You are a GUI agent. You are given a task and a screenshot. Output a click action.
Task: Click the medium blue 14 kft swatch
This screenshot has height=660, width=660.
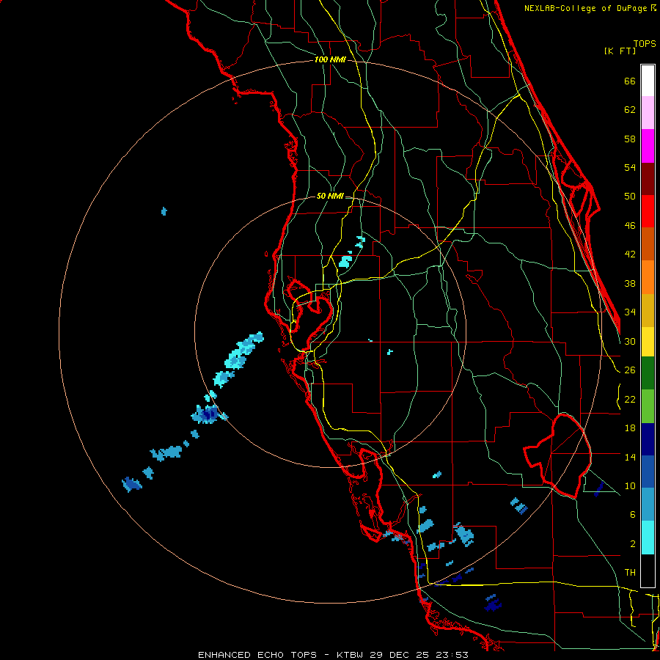[x=648, y=472]
